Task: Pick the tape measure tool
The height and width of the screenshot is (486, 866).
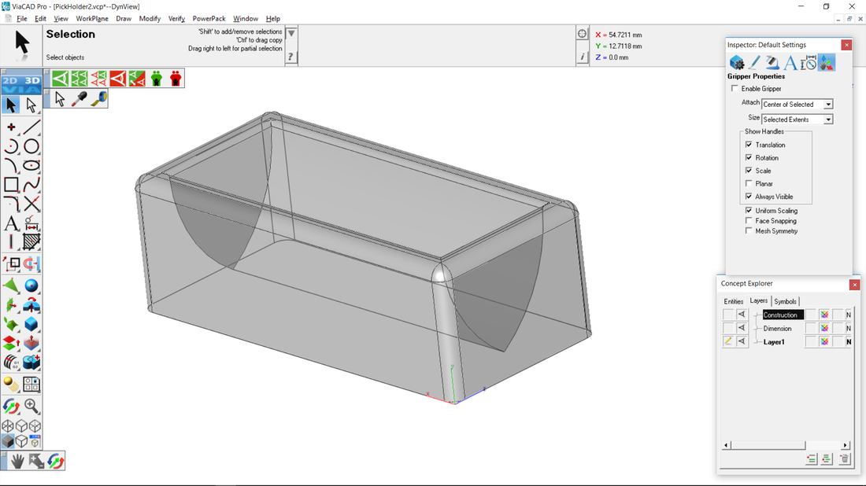Action: click(98, 99)
